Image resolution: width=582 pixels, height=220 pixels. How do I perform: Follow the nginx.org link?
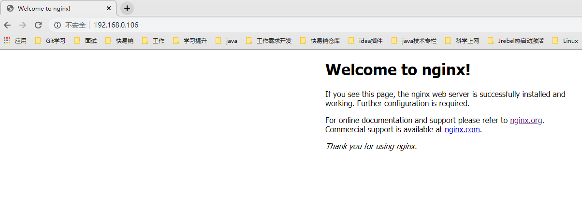coord(526,120)
